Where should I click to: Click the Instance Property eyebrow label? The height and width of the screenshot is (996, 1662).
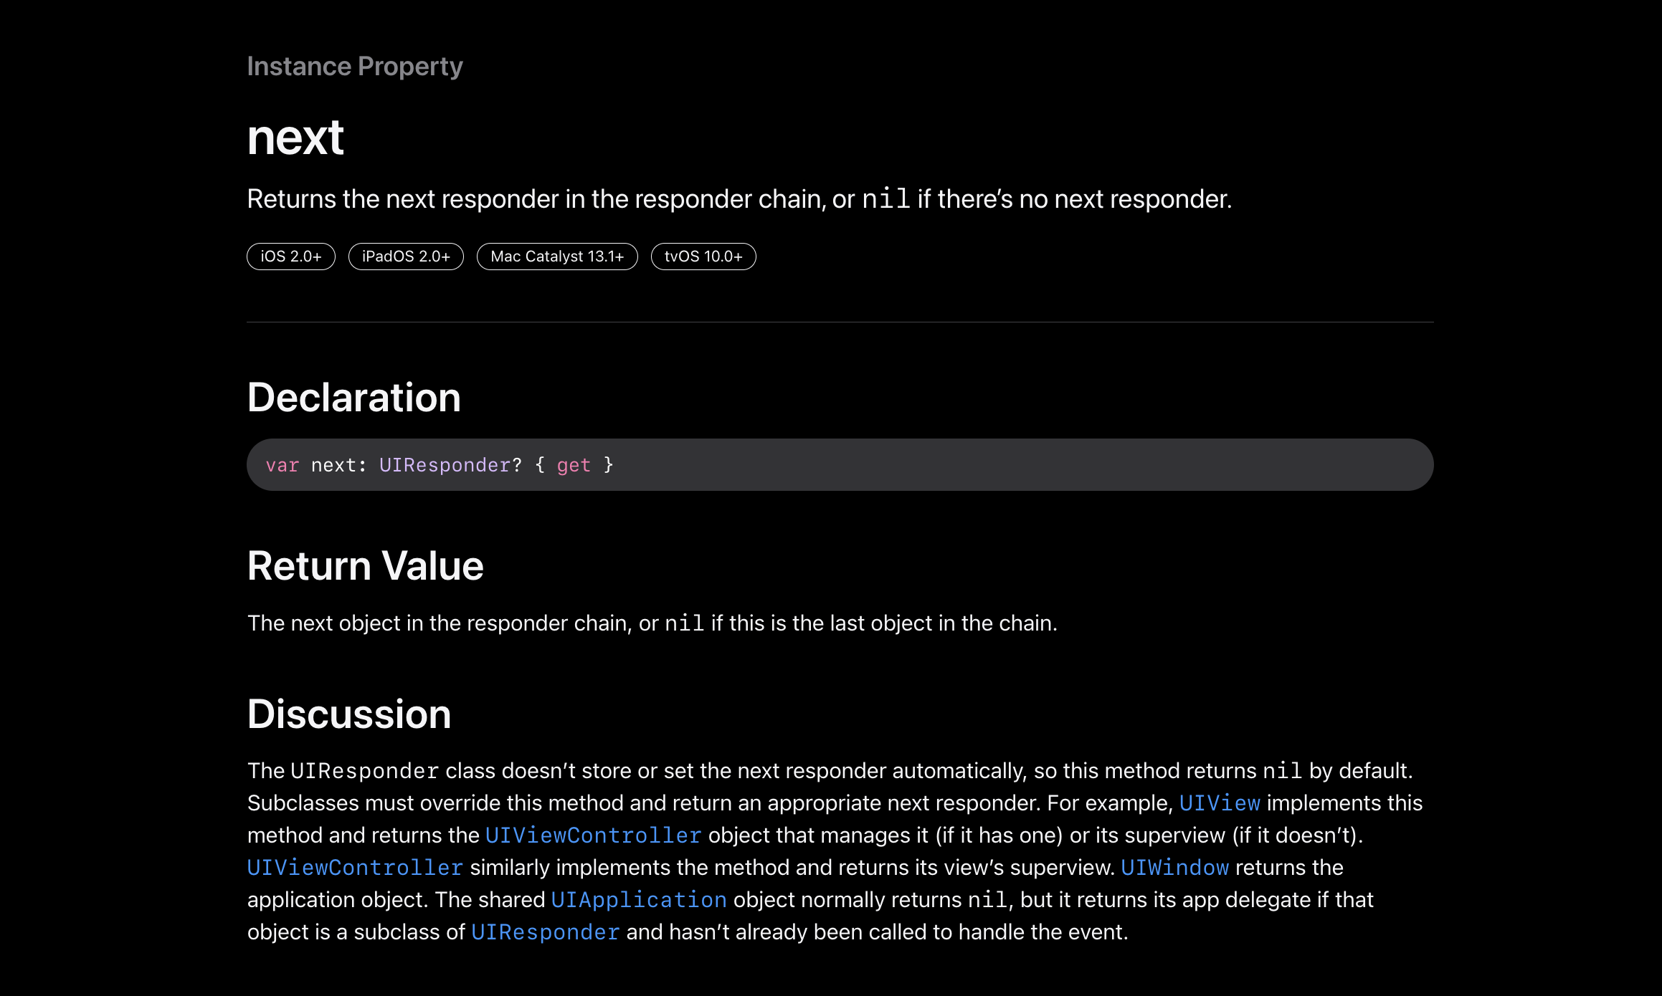point(354,67)
